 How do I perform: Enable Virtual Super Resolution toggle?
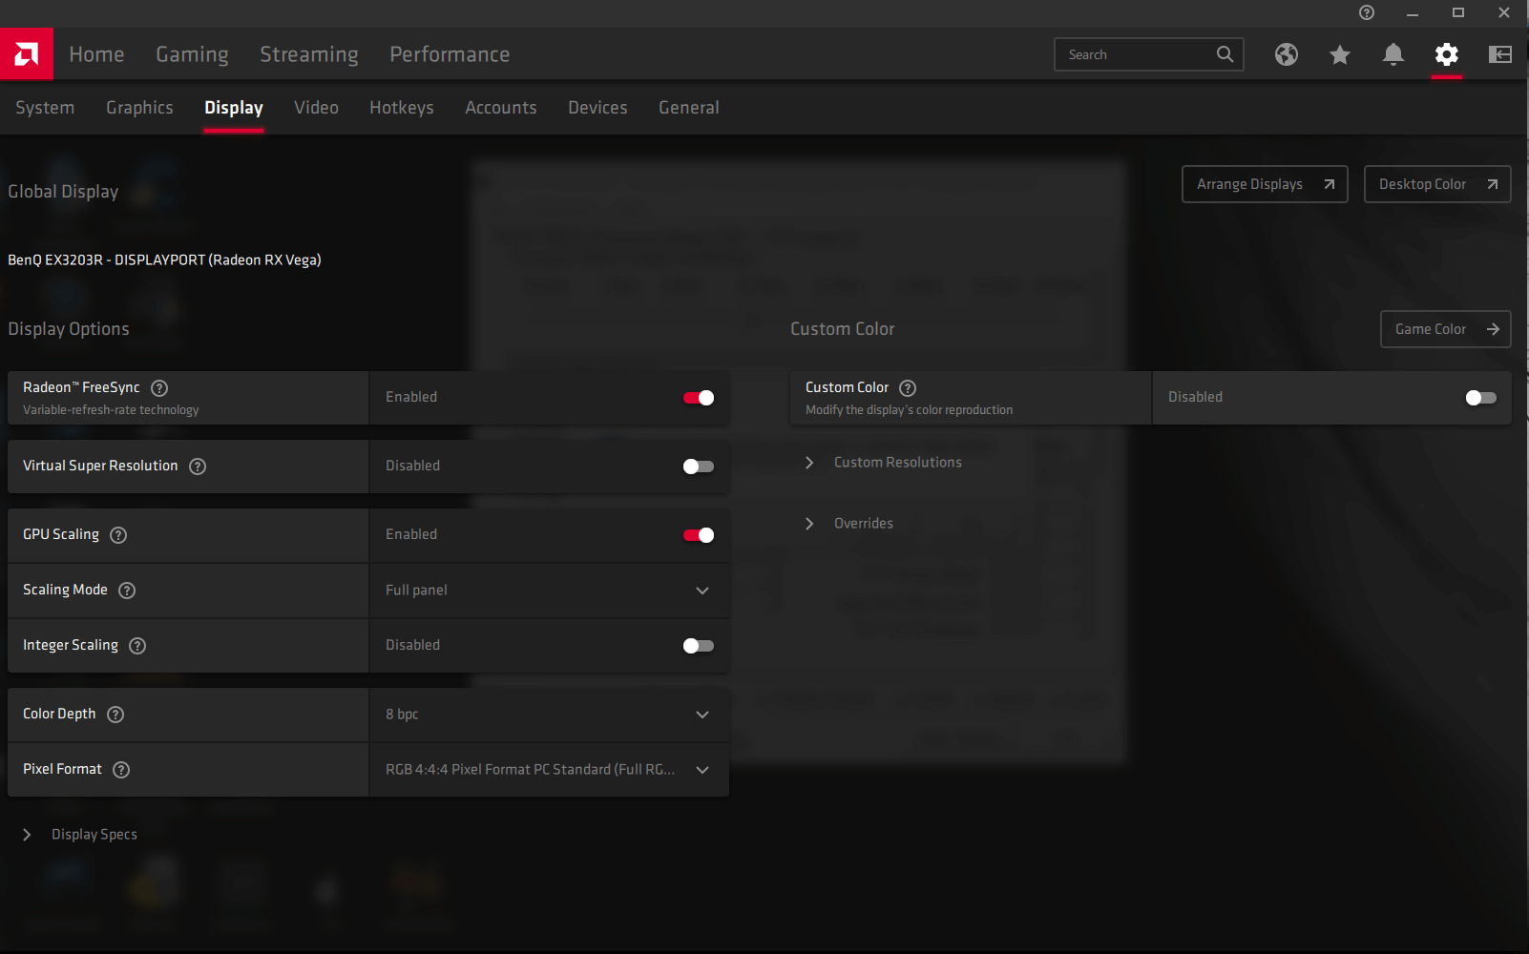click(x=699, y=467)
